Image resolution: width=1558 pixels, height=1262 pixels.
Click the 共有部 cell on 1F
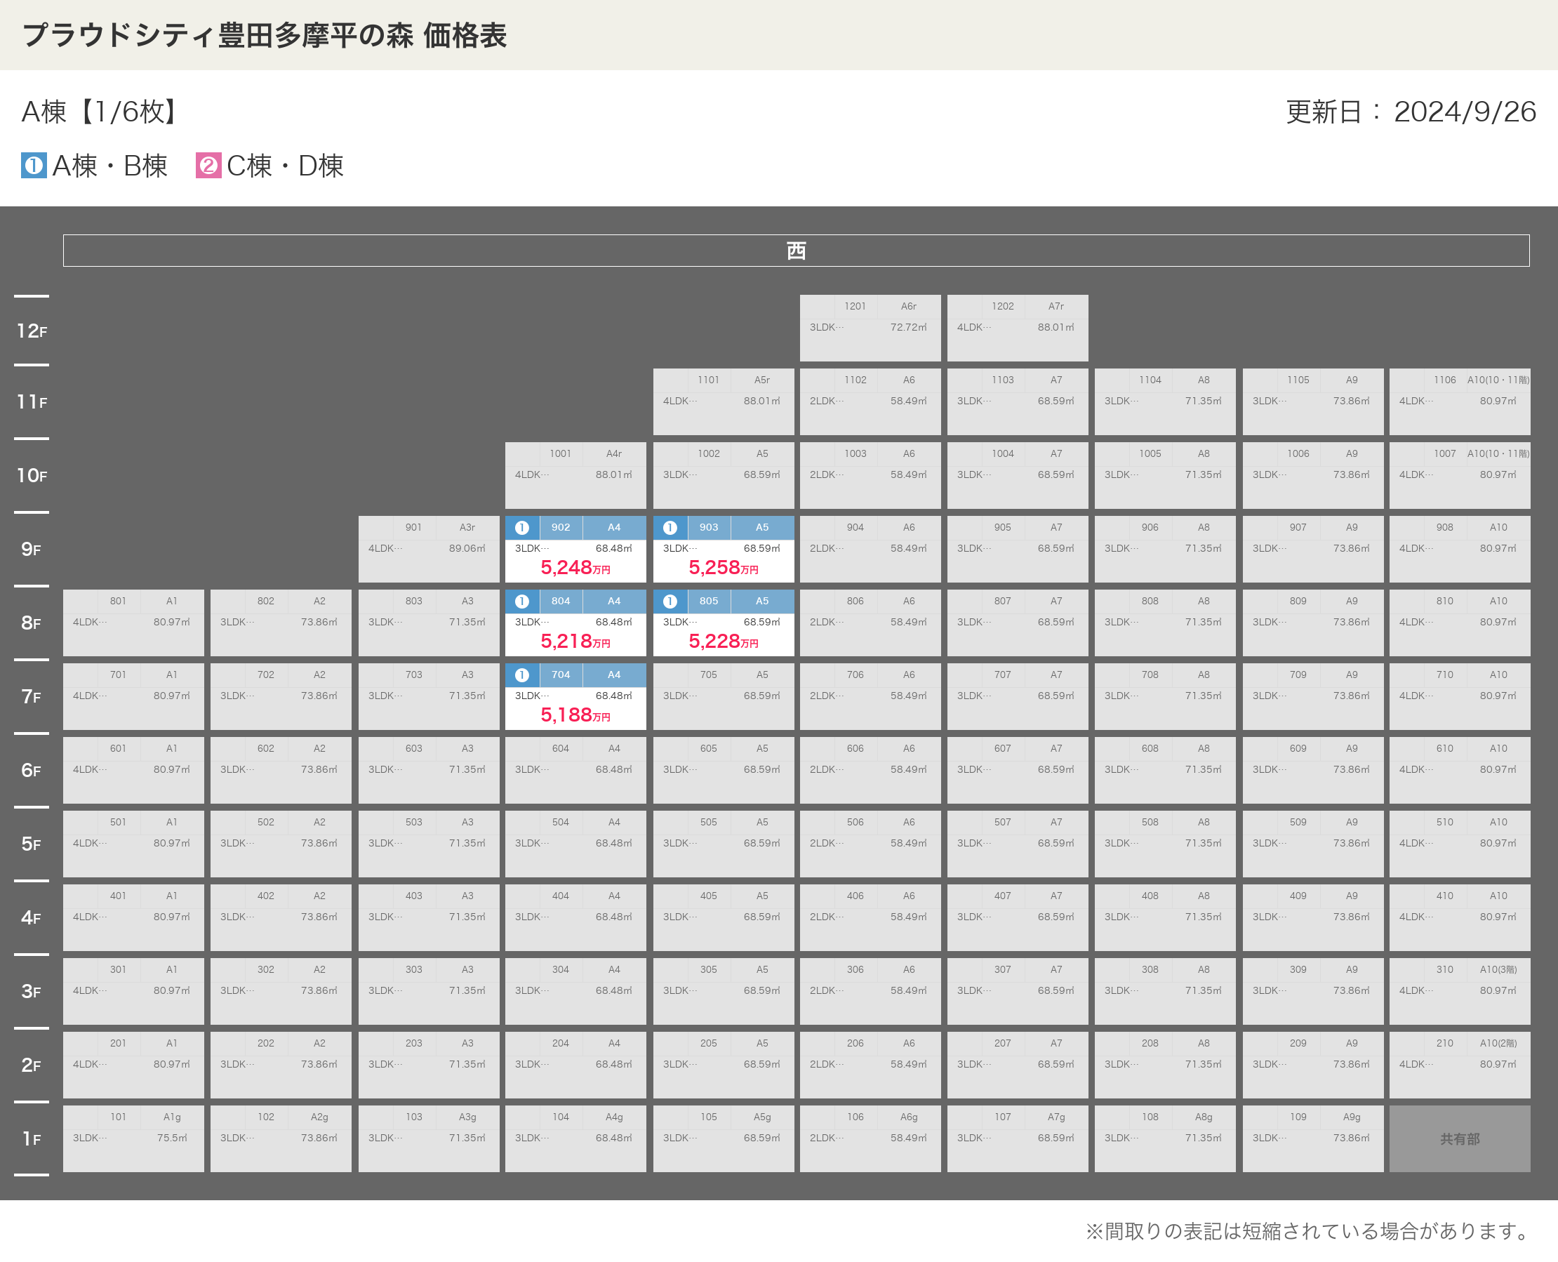point(1460,1139)
